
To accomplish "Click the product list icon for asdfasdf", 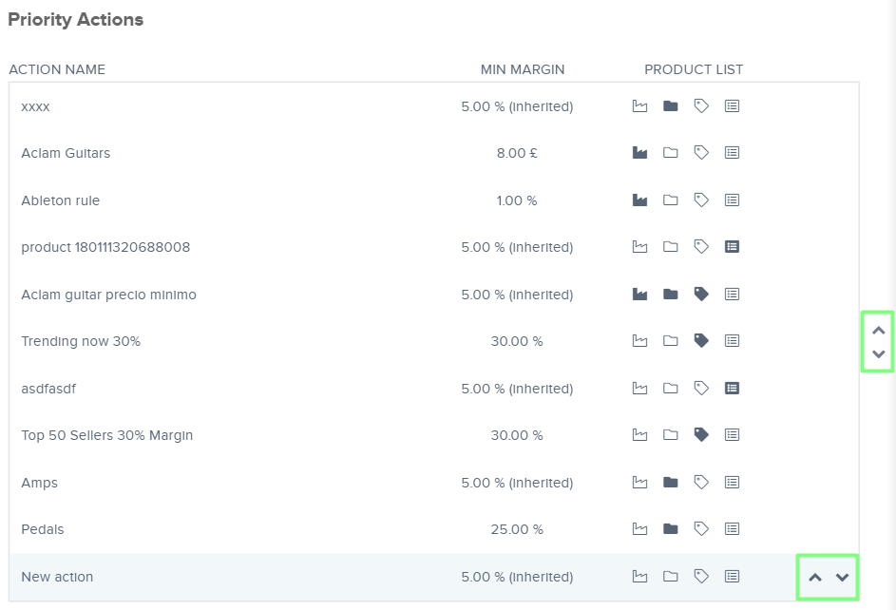I will tap(732, 388).
